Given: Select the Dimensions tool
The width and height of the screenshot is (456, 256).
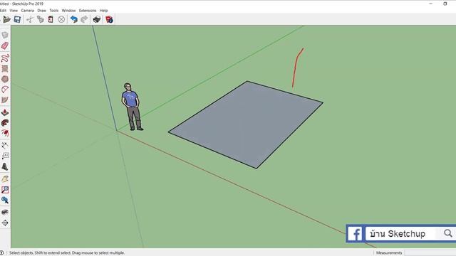Looking at the screenshot, I should click(5, 145).
